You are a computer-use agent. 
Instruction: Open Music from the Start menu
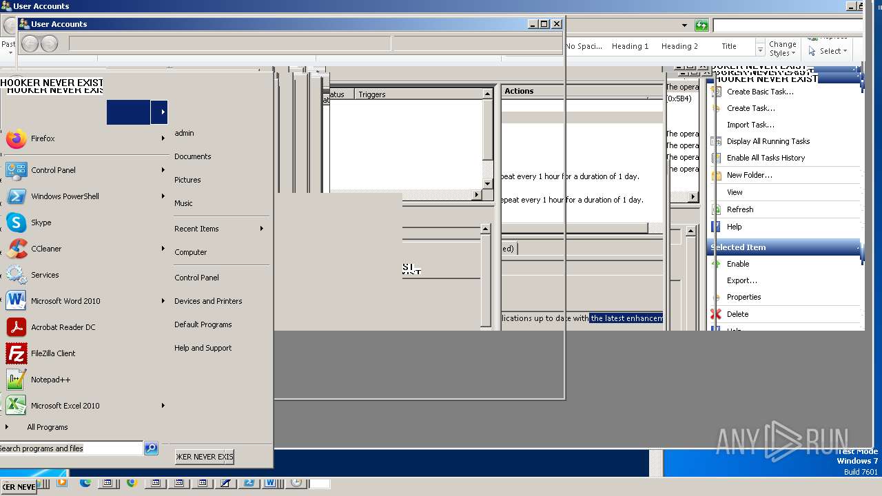183,203
